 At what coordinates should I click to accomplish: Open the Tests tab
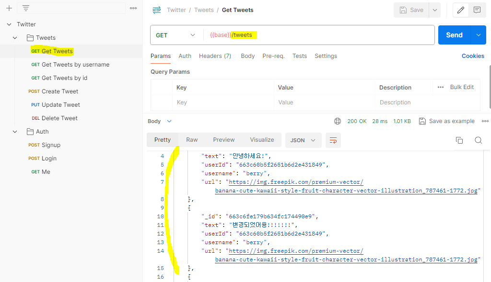pyautogui.click(x=300, y=56)
